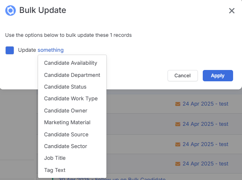Select Candidate Work Type entry

(x=71, y=99)
